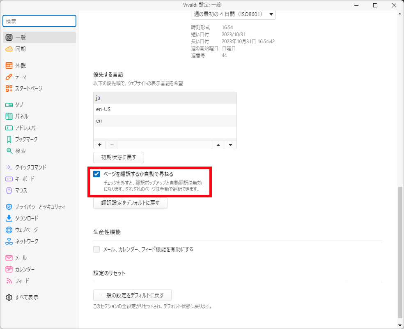
Task: Minimize the Vivaldi settings window
Action: (357, 5)
